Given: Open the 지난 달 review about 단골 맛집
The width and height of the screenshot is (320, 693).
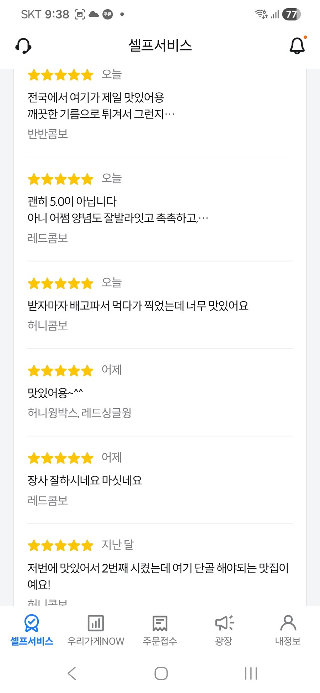Looking at the screenshot, I should (158, 568).
